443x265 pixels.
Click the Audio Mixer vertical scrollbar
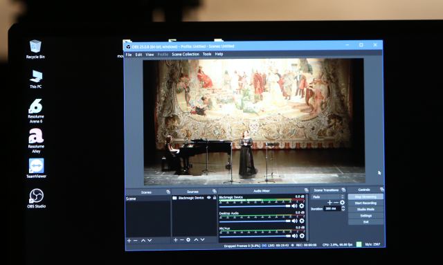coord(307,217)
